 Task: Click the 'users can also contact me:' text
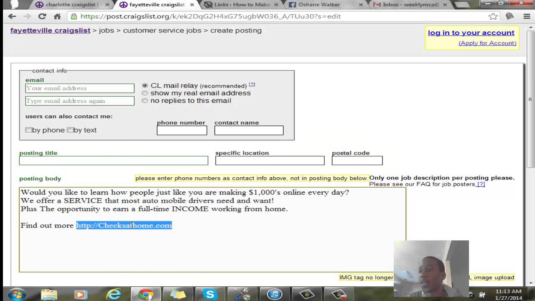tap(69, 116)
